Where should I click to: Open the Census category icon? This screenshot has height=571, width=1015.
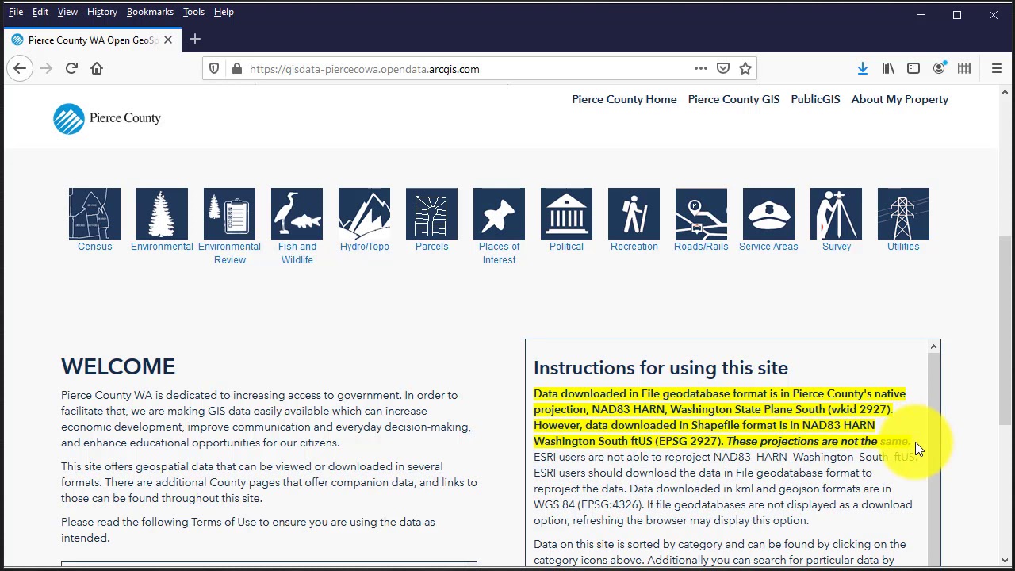[94, 213]
